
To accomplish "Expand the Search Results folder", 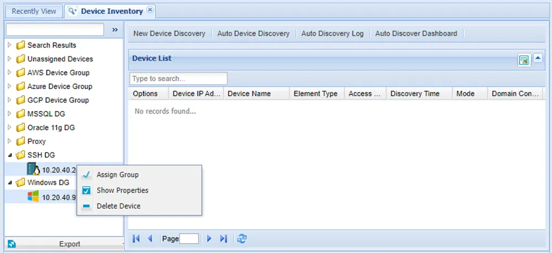I will click(9, 45).
